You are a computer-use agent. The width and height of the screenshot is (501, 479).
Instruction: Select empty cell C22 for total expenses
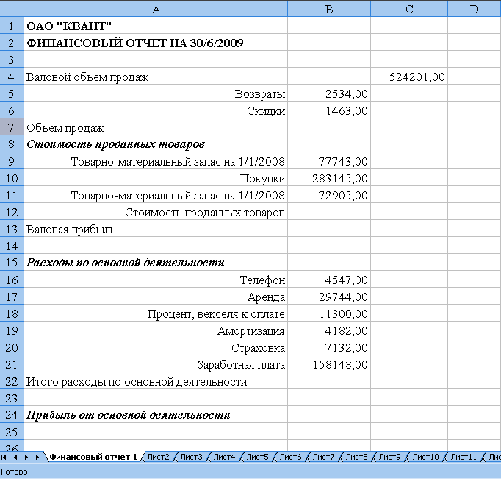pos(409,381)
